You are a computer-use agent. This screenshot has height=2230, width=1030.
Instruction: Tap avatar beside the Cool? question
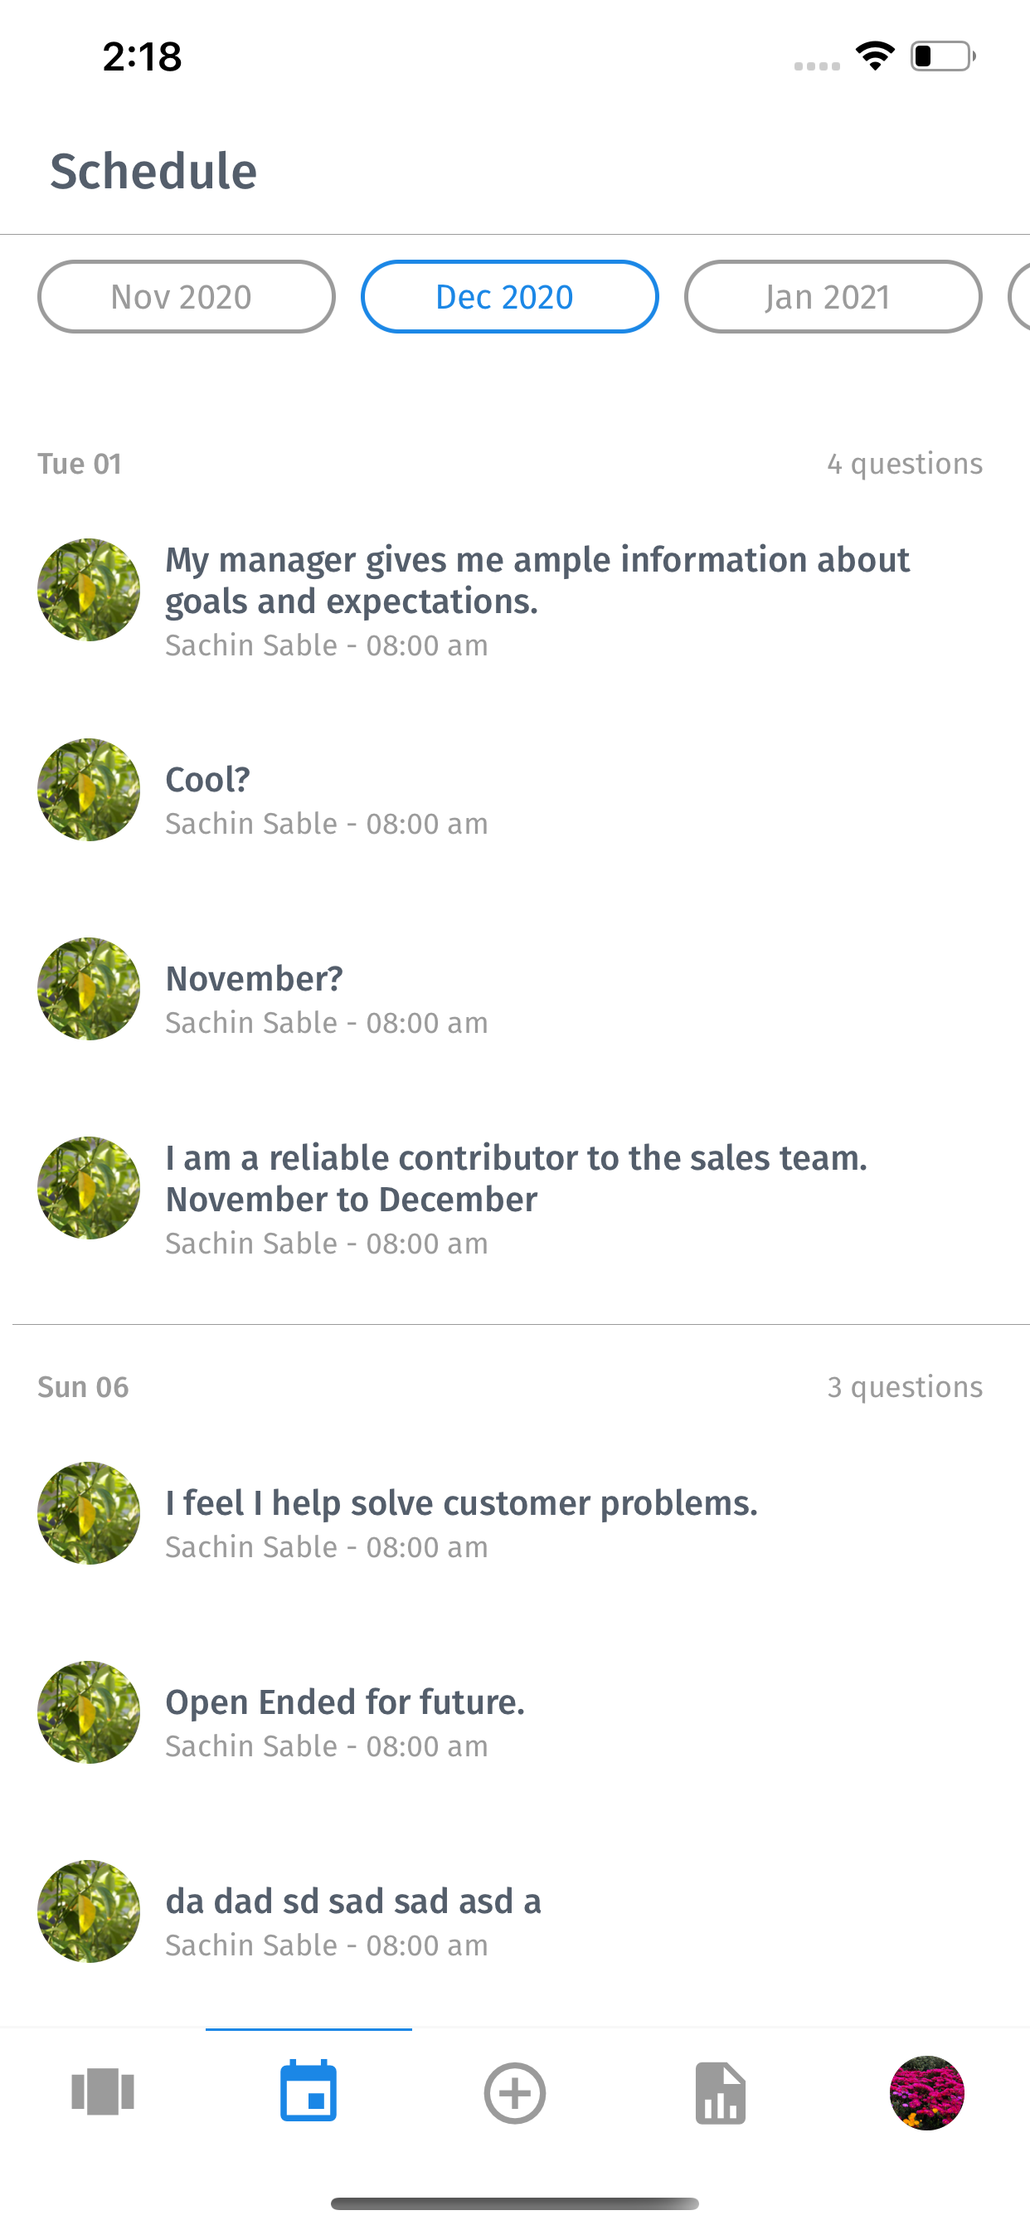(x=88, y=790)
